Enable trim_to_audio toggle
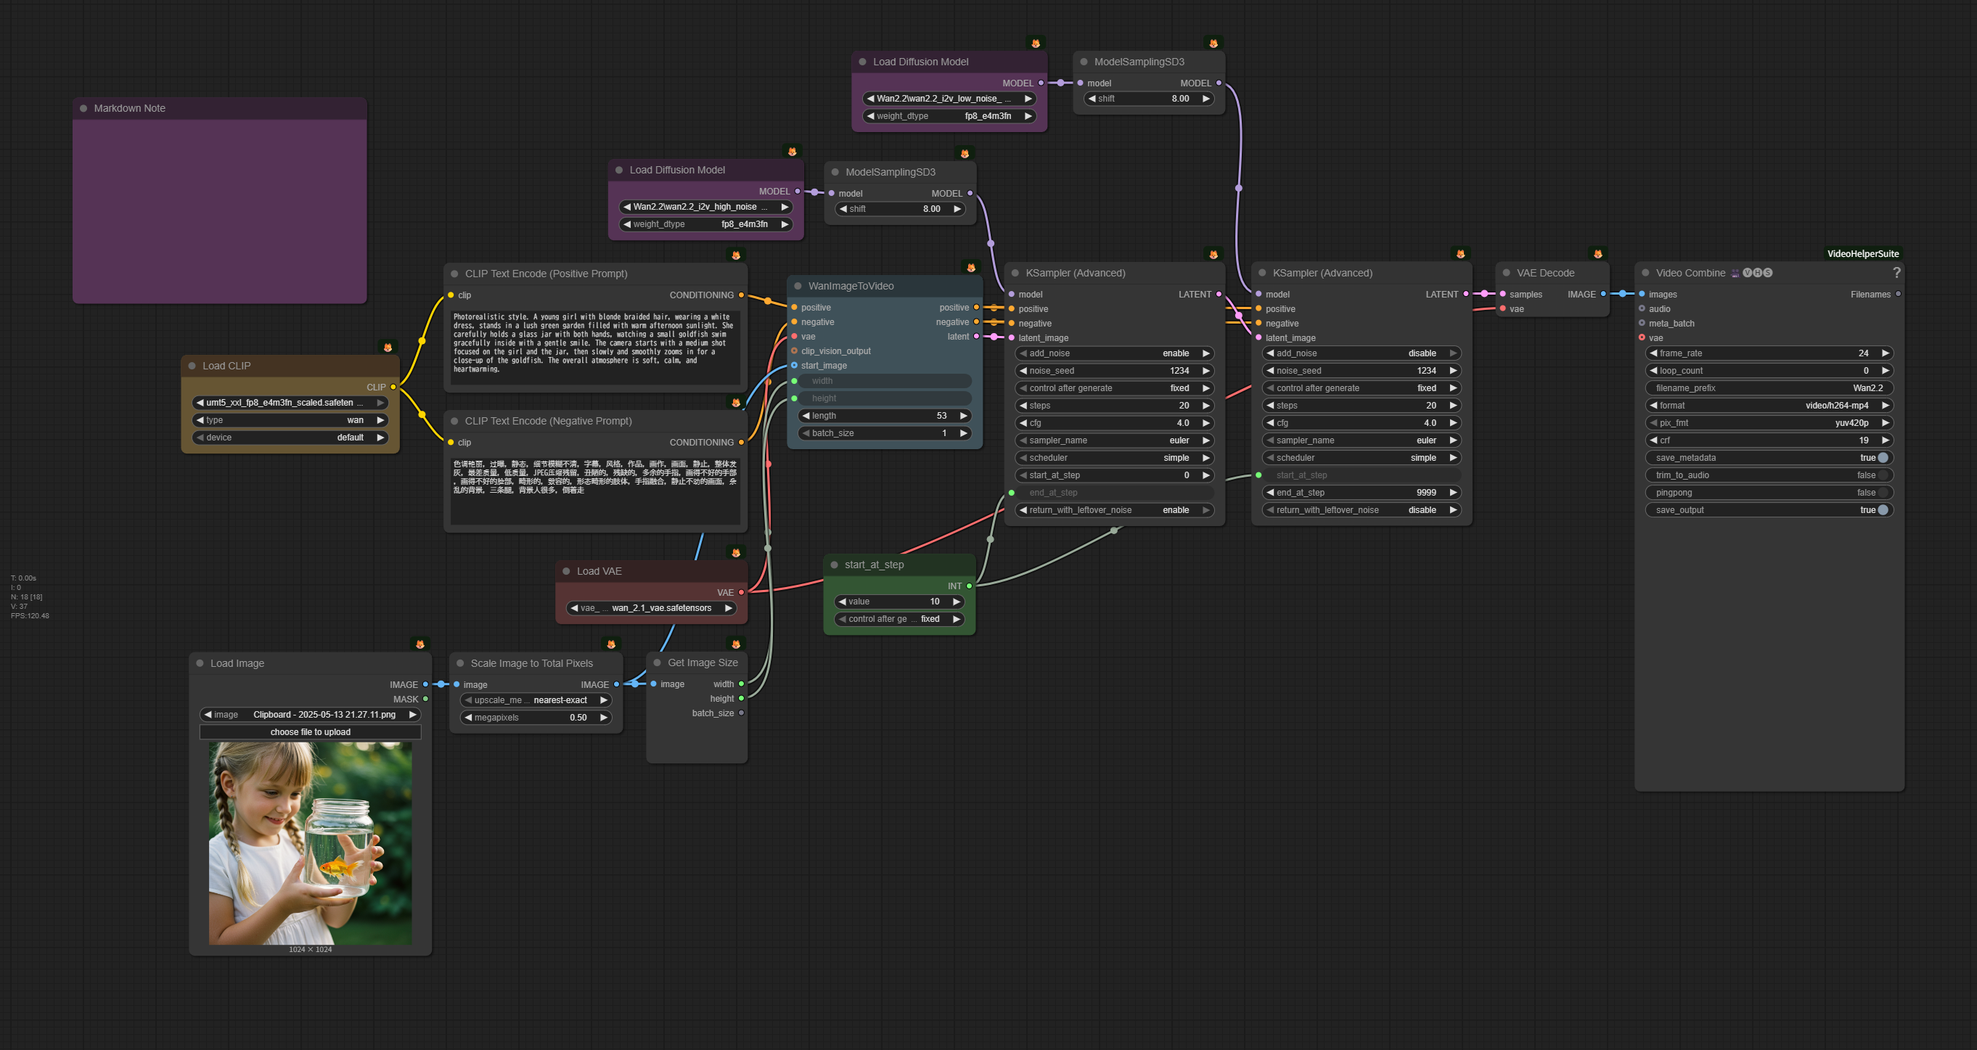Screen dimensions: 1977x1050 click(1882, 475)
